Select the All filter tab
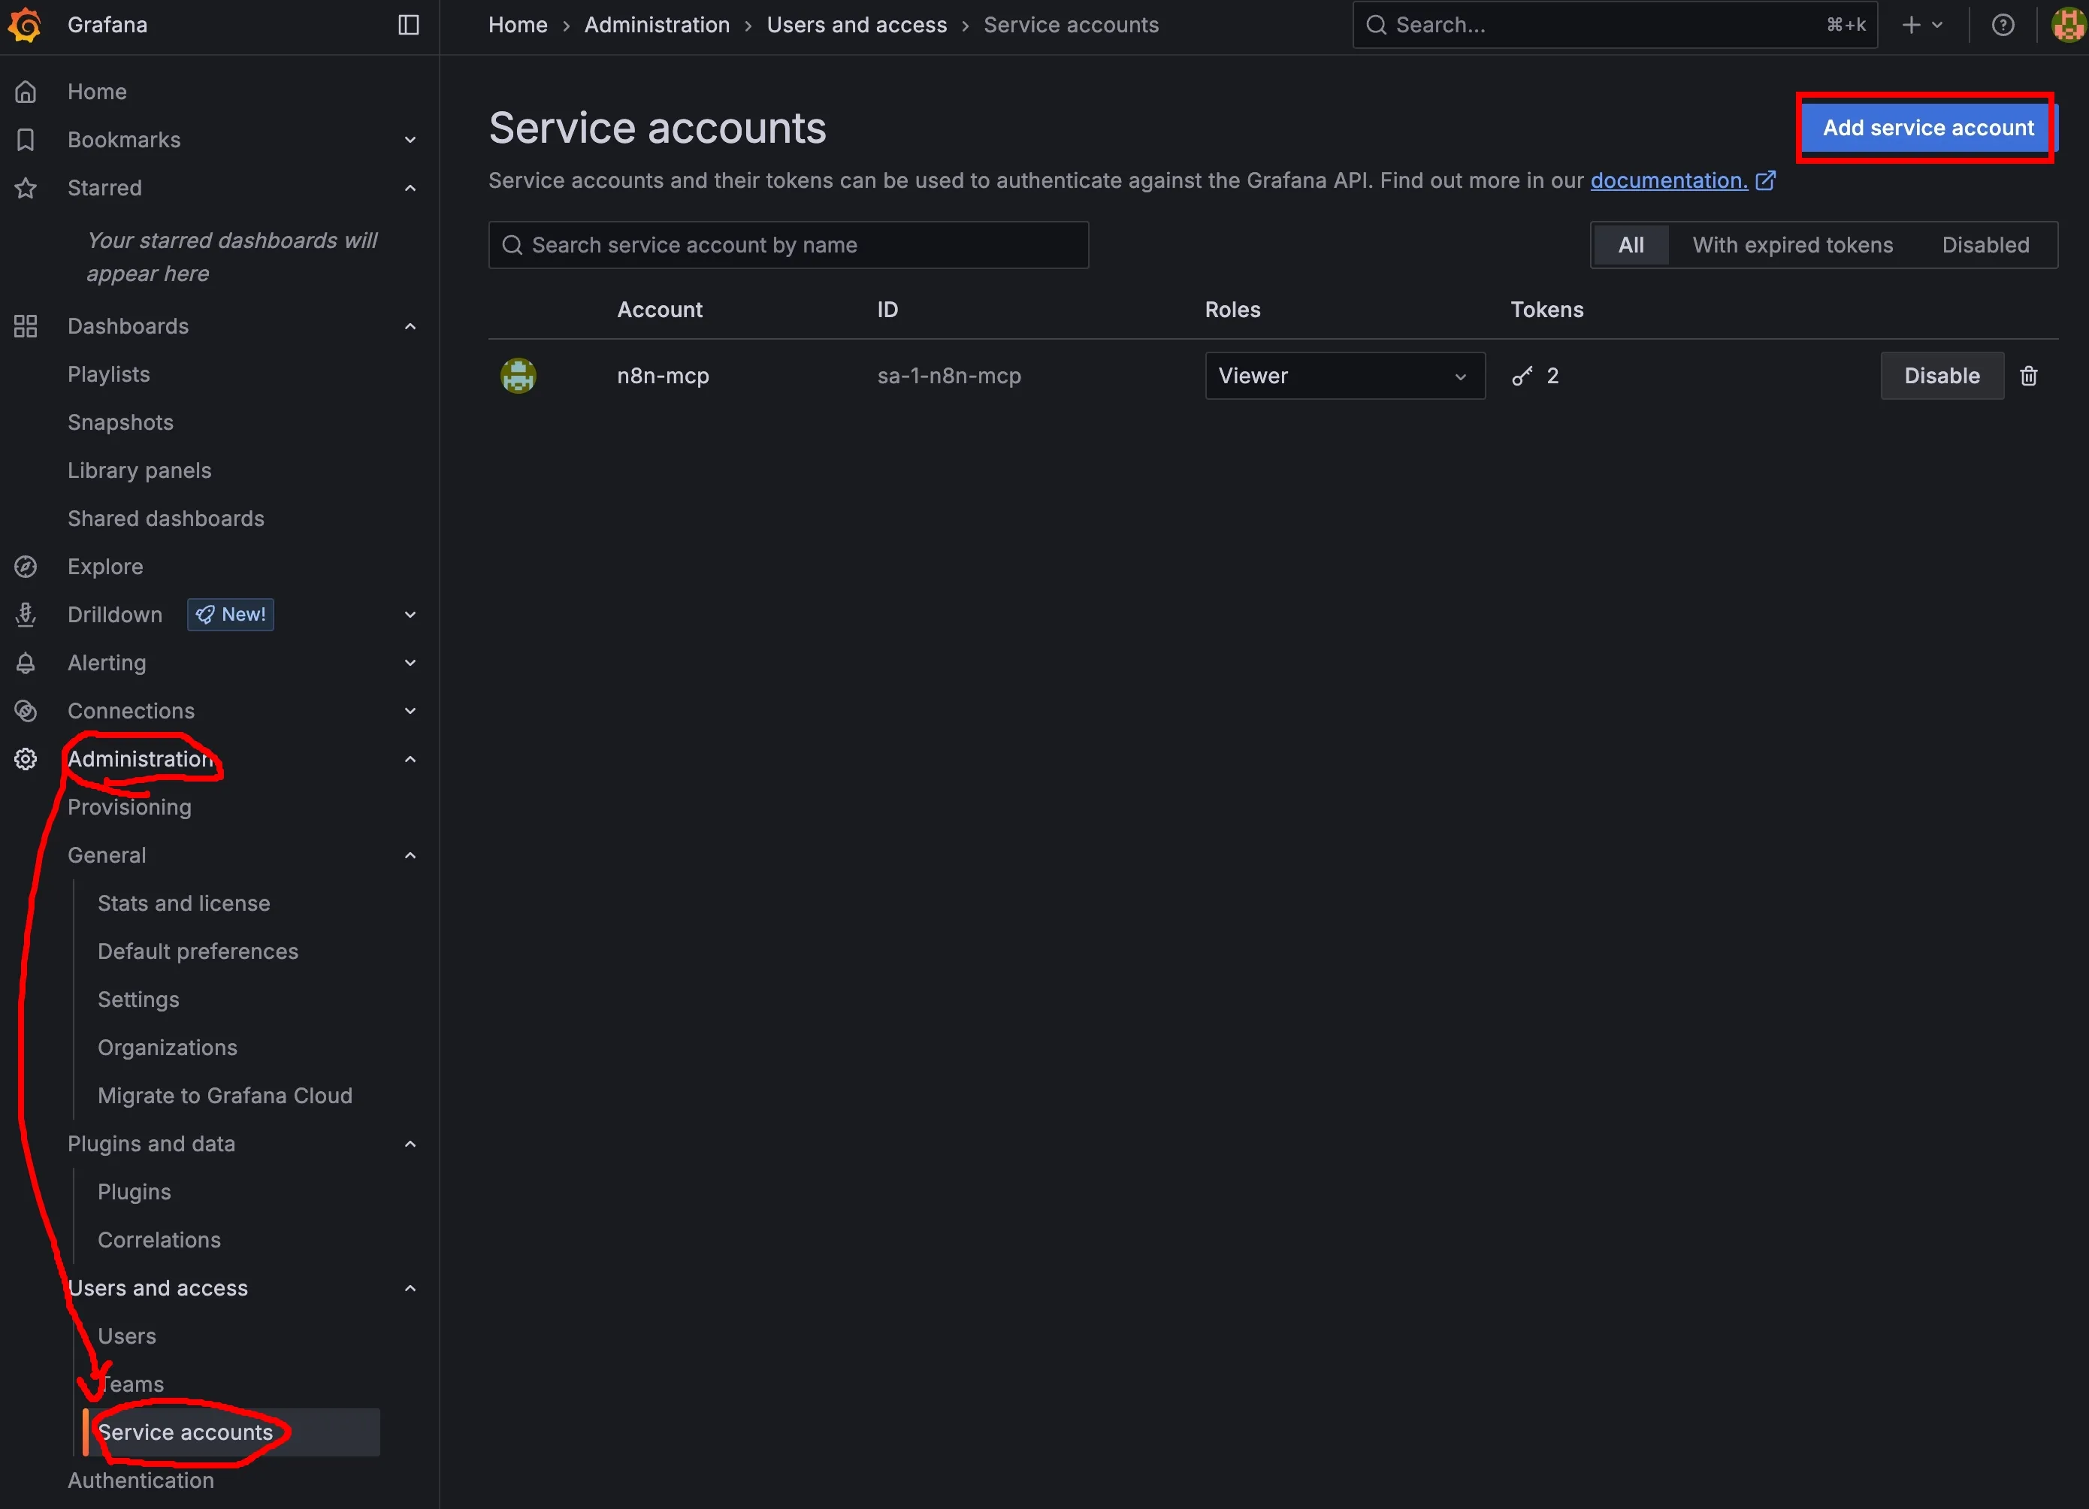 1631,245
